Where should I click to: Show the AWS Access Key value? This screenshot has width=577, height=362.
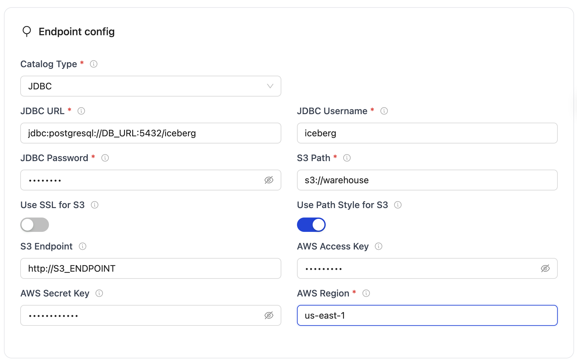[545, 268]
